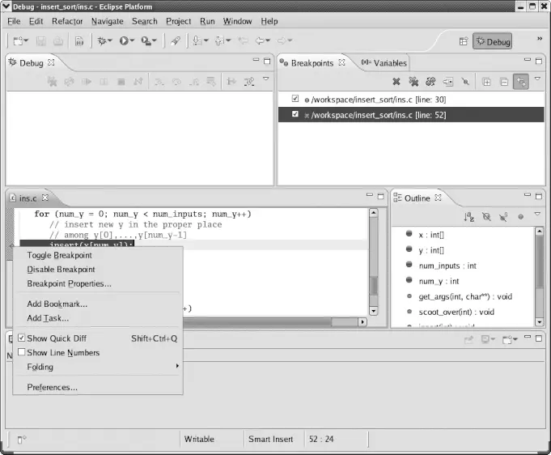Uncheck breakpoint at ins.c line 52
The height and width of the screenshot is (455, 551).
tap(295, 115)
